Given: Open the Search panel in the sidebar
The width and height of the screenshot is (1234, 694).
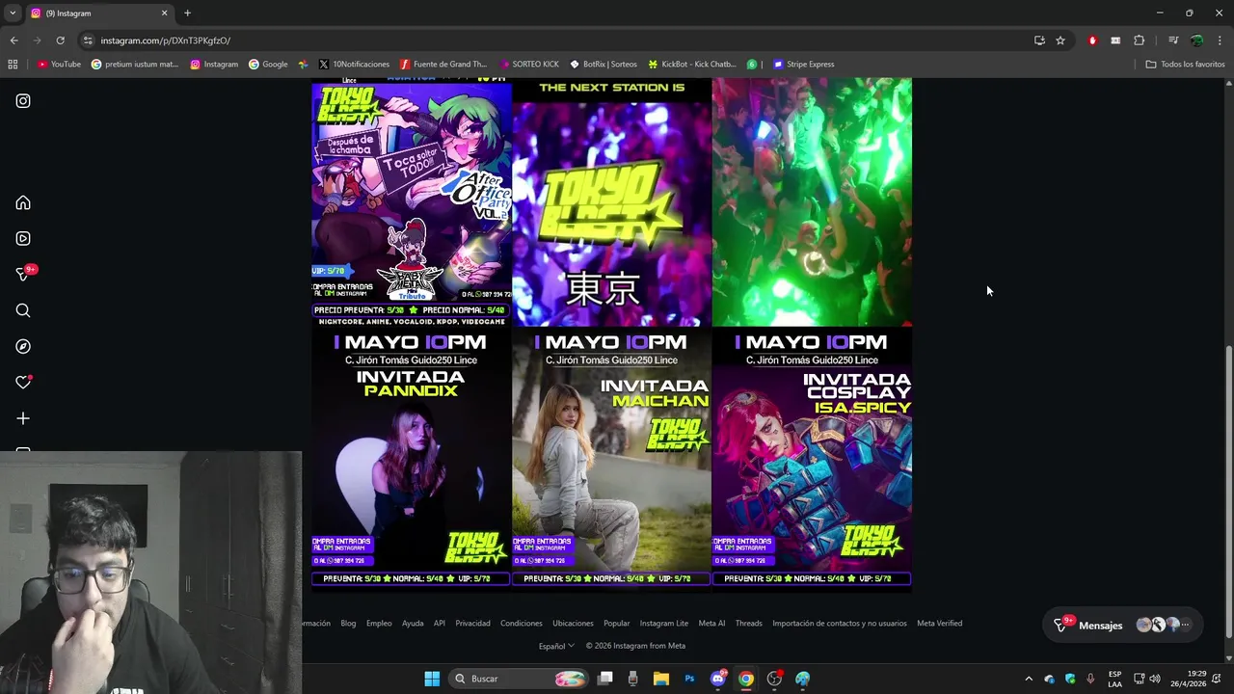Looking at the screenshot, I should click(23, 310).
